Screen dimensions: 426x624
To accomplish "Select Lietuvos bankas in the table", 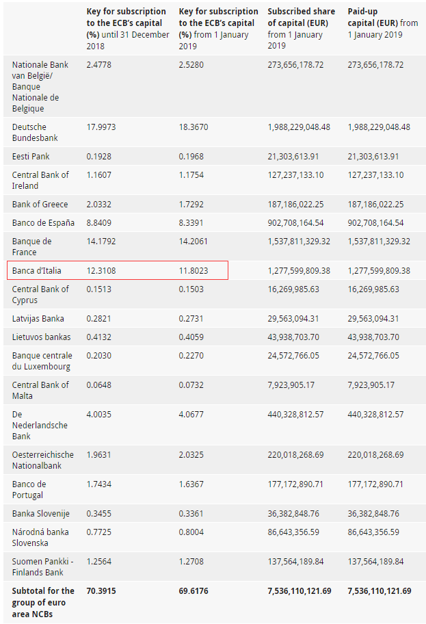I will [41, 337].
